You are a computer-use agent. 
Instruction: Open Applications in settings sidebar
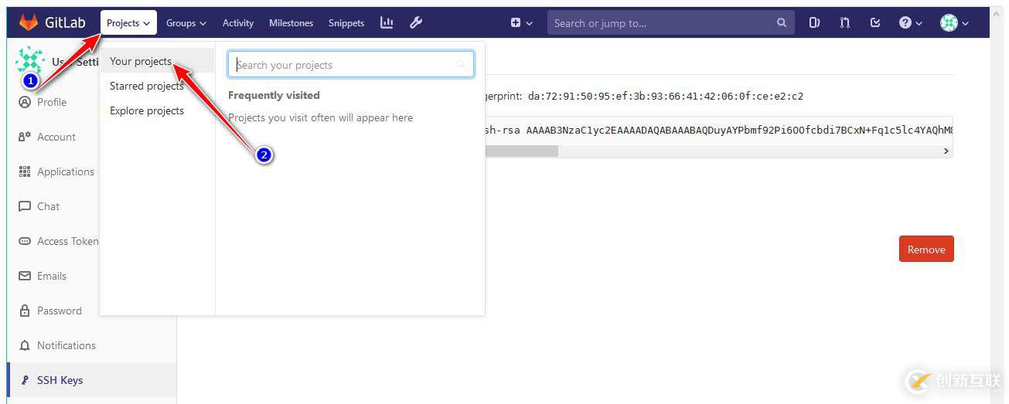(66, 171)
